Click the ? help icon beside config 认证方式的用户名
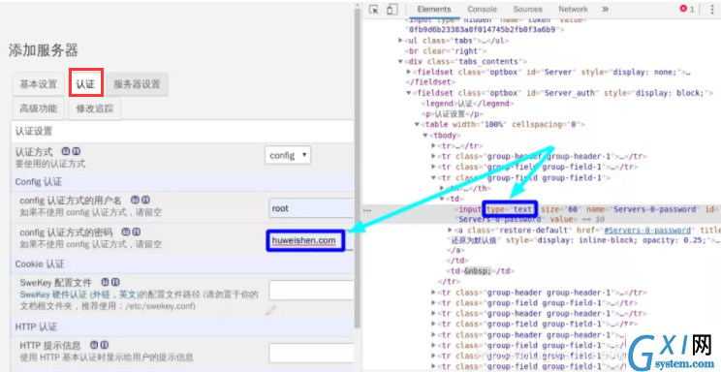The height and width of the screenshot is (372, 721). tap(135, 200)
